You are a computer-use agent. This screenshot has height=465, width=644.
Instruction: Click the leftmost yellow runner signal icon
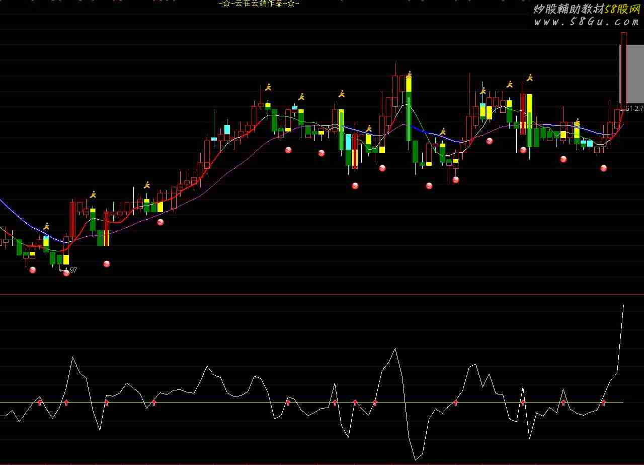click(46, 226)
